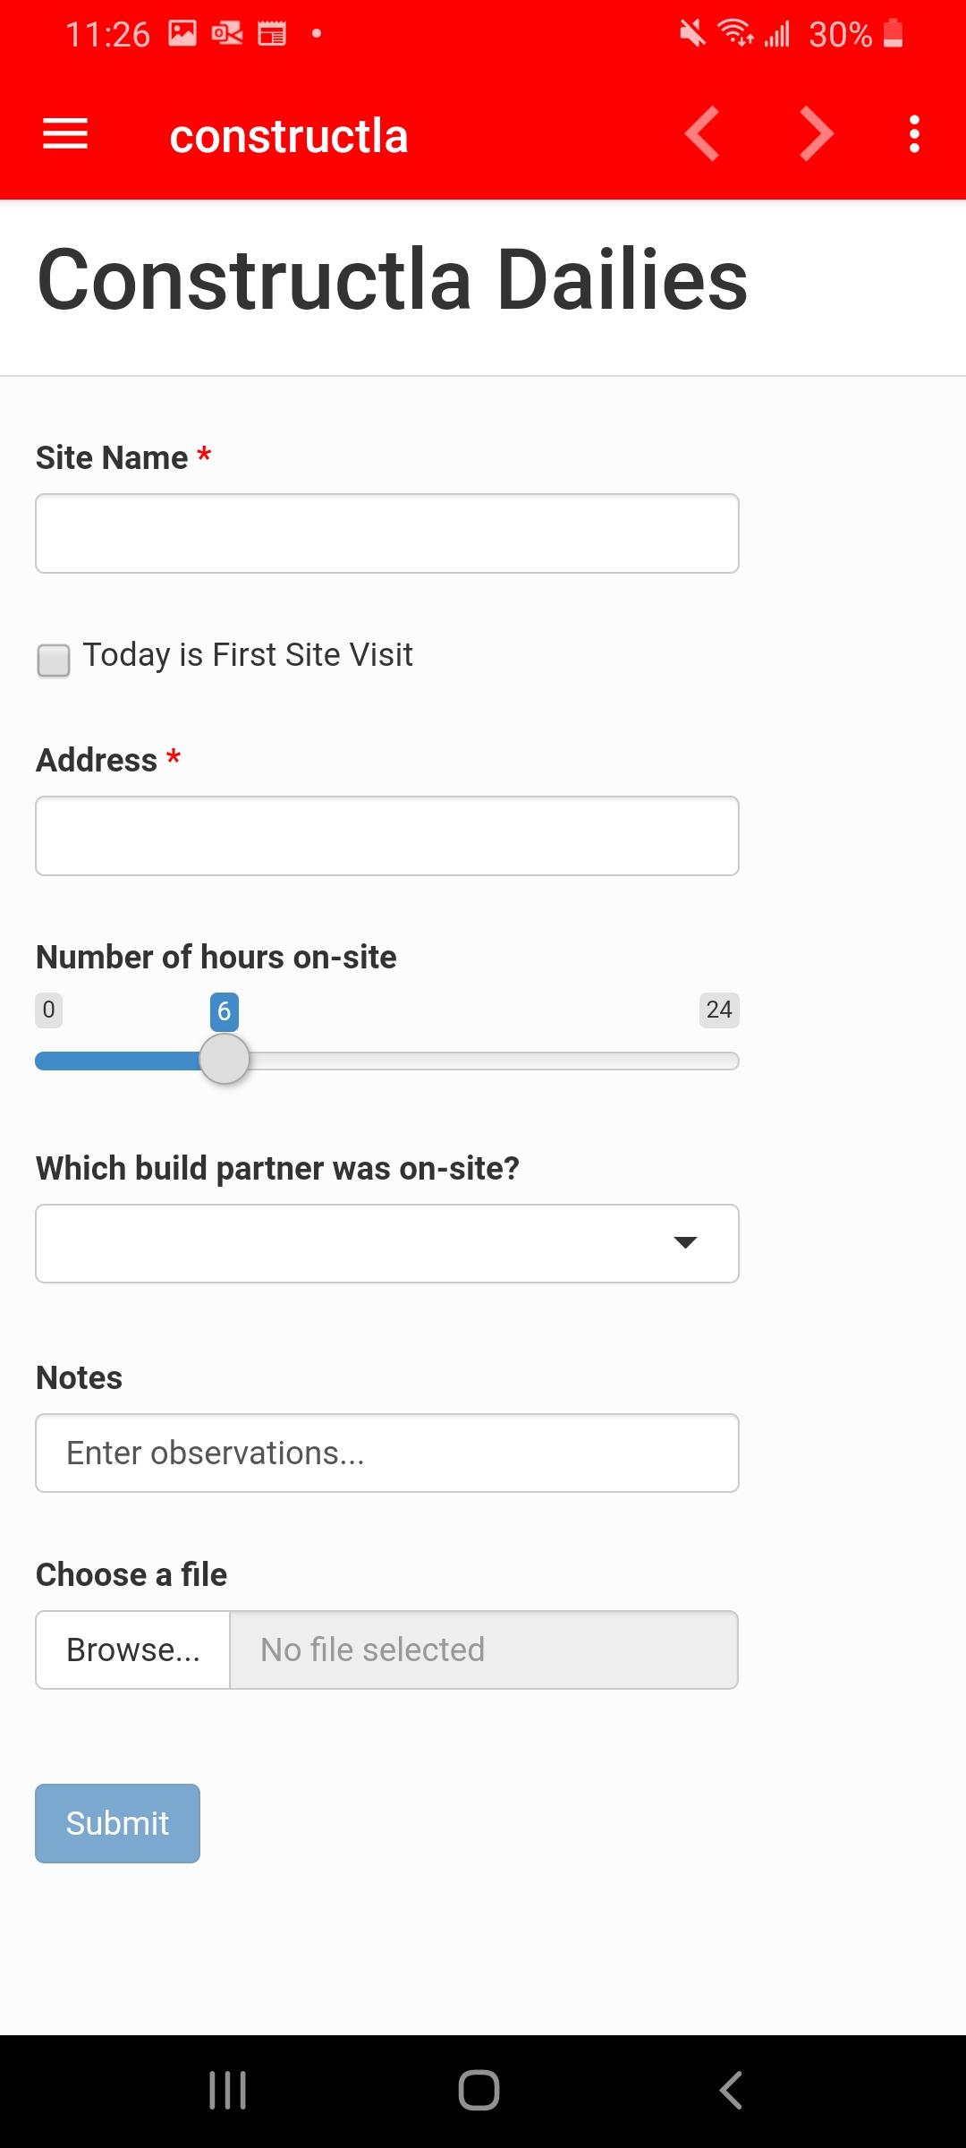Screen dimensions: 966x2148
Task: Click the Notes observations field
Action: 387,1453
